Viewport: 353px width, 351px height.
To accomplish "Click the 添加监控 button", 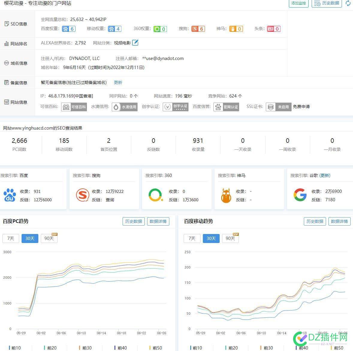I will click(298, 3).
